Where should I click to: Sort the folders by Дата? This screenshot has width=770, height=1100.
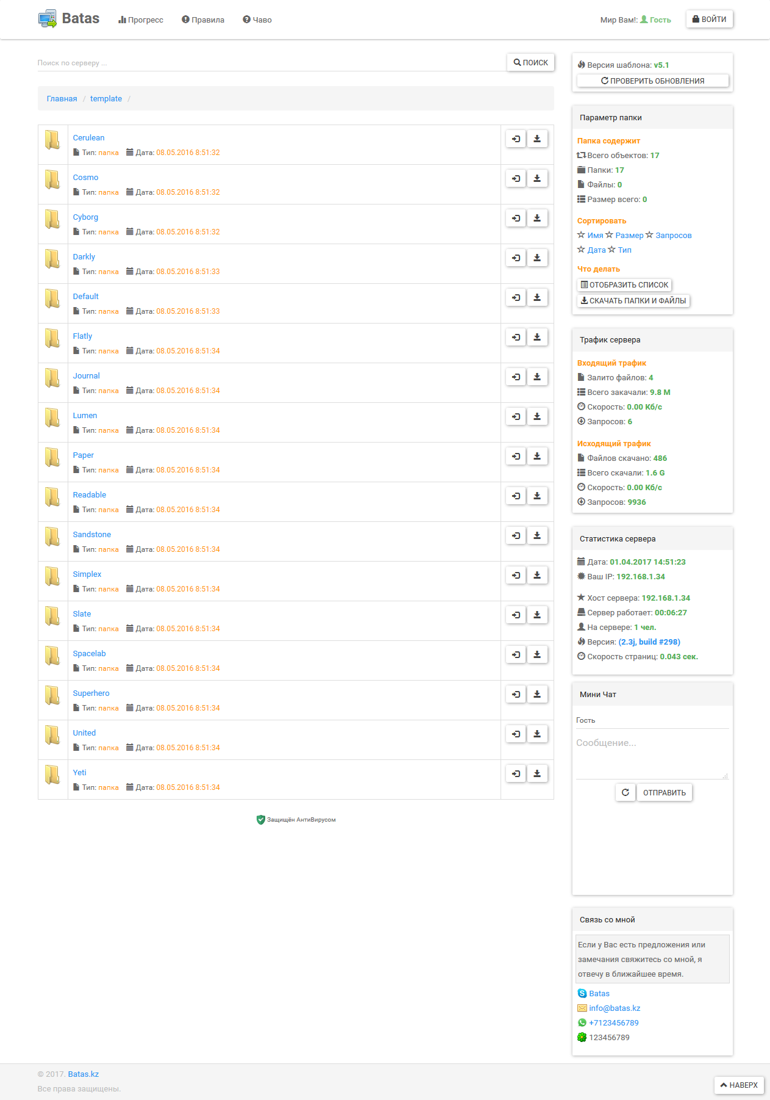596,250
